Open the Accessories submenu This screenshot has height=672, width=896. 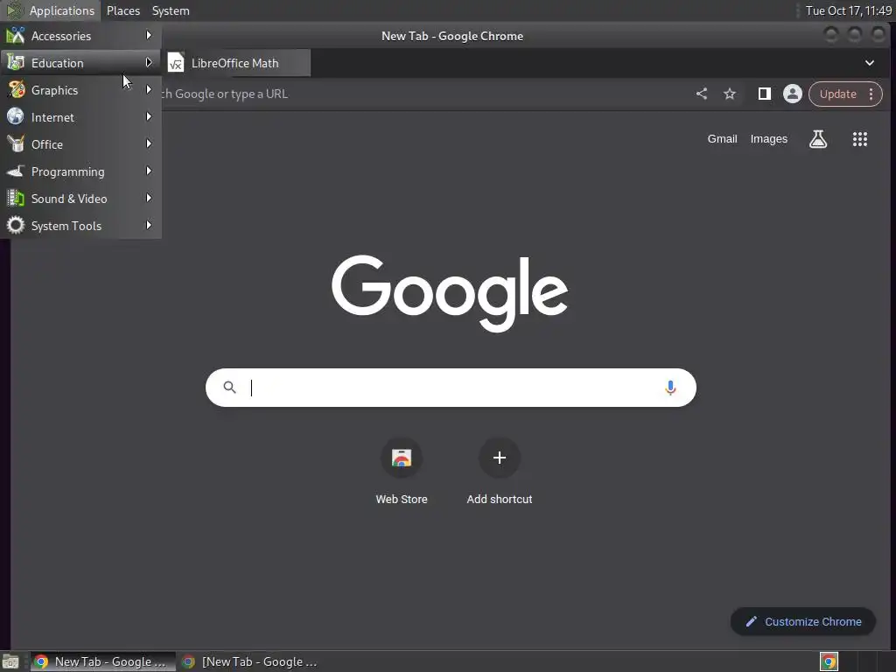tap(80, 35)
